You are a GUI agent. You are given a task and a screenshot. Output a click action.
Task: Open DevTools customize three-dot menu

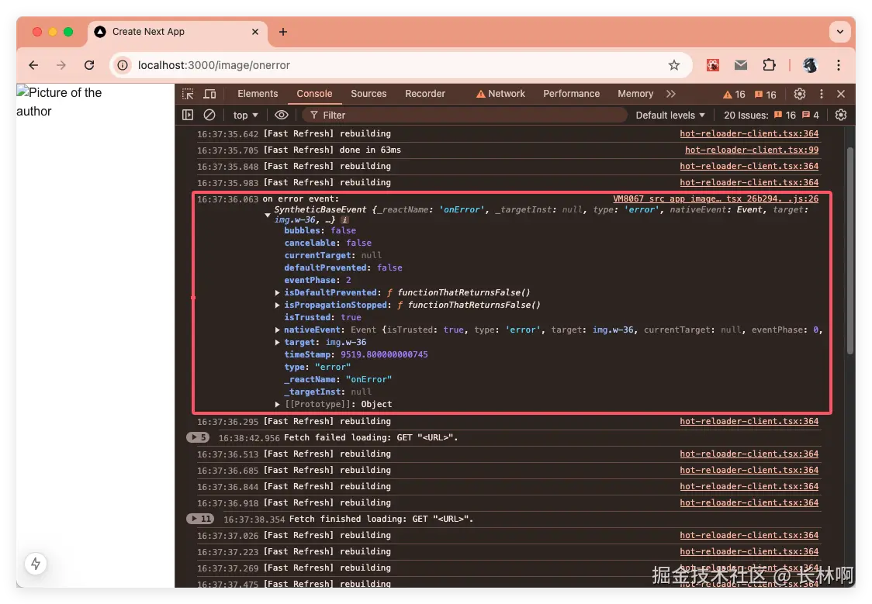click(x=822, y=94)
